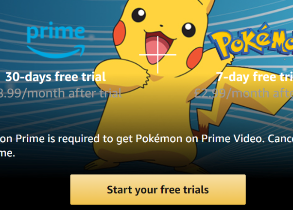Click the word Pokémon in the requirement sentence

coord(159,139)
